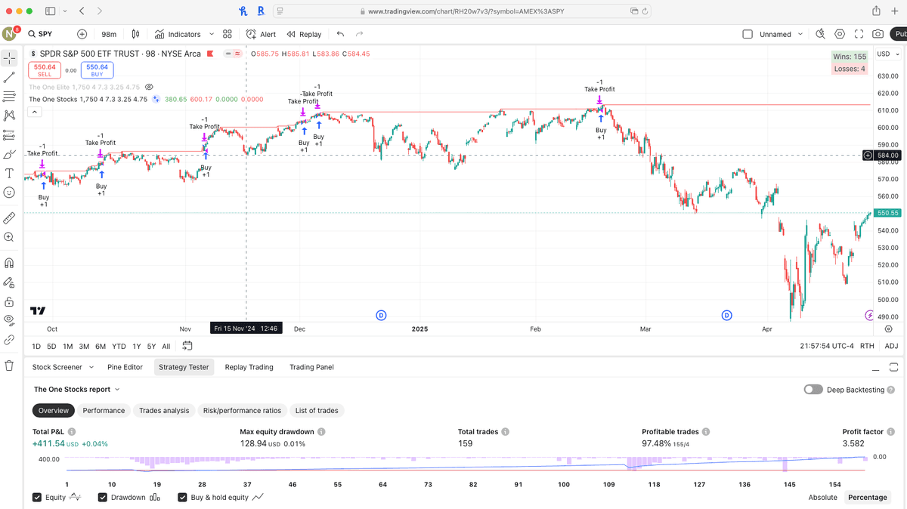Set chart range to YTD

119,347
